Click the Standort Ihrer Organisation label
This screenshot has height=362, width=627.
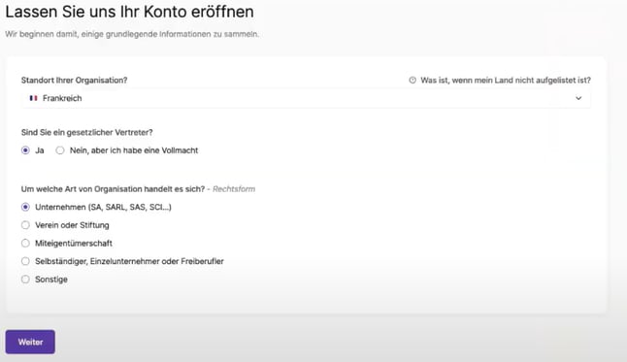[x=75, y=80]
